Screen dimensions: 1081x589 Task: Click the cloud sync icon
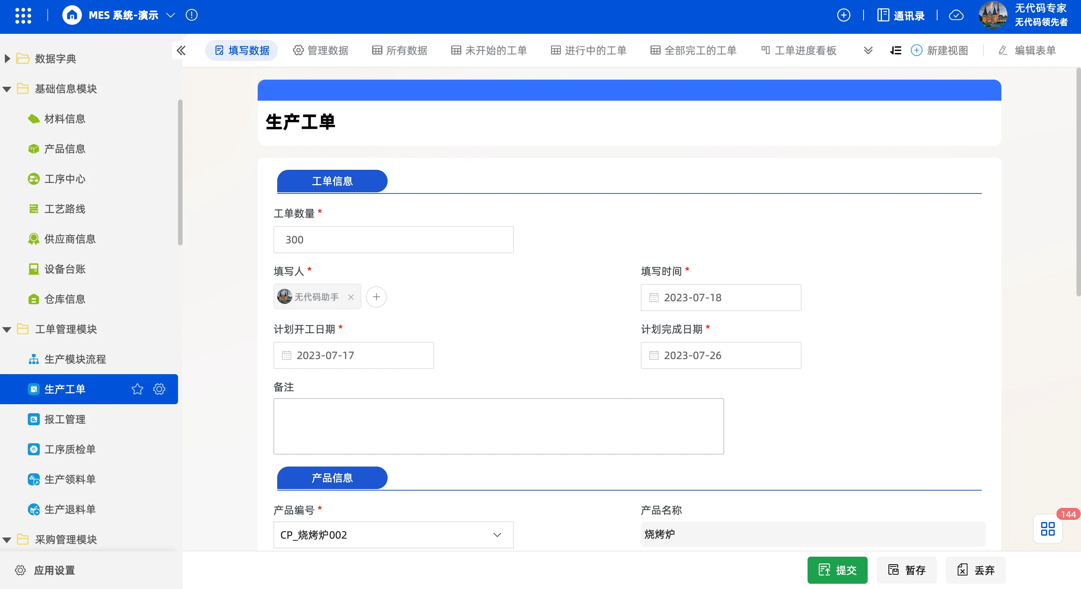(x=956, y=15)
